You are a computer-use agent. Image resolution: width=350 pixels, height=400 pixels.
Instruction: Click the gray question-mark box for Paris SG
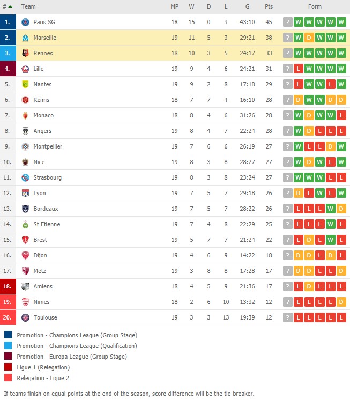pyautogui.click(x=287, y=22)
